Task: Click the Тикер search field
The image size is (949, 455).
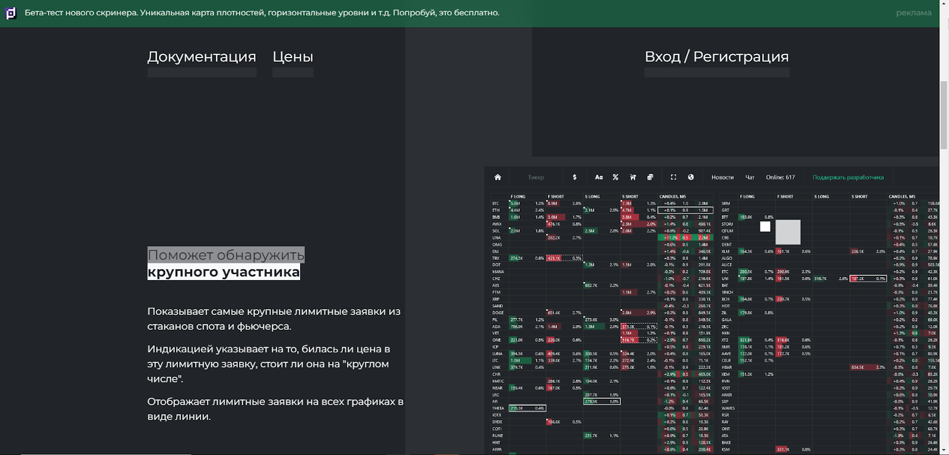Action: point(536,177)
